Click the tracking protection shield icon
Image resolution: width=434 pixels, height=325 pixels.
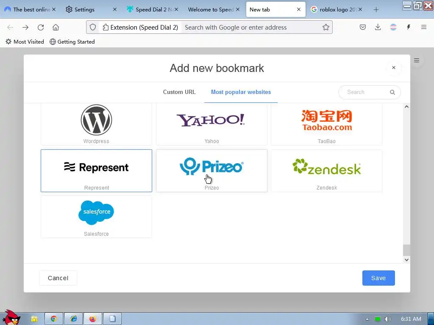tap(93, 28)
